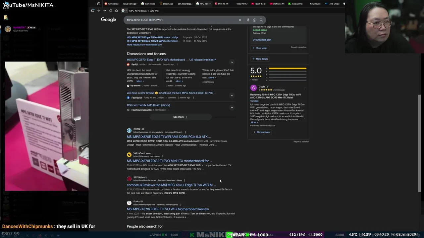Open the MSI MPG X870E EDGE TI WiFi SCAN link
424x238 pixels.
click(169, 137)
